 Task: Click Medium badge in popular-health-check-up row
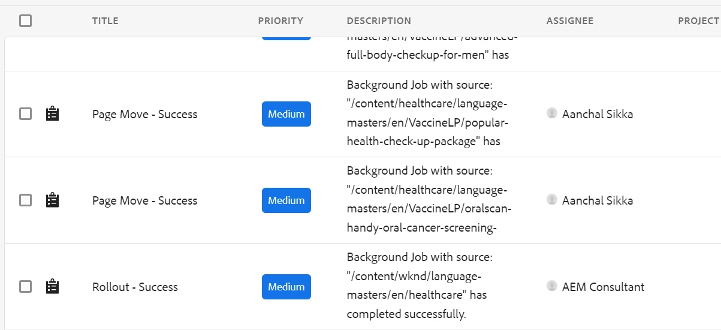tap(286, 114)
